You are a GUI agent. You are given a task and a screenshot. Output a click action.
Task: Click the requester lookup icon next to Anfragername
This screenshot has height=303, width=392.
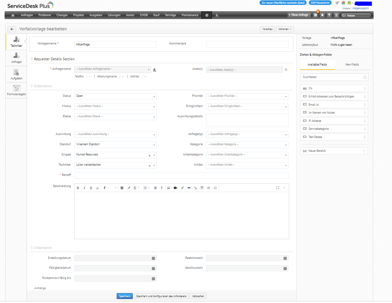(x=154, y=70)
